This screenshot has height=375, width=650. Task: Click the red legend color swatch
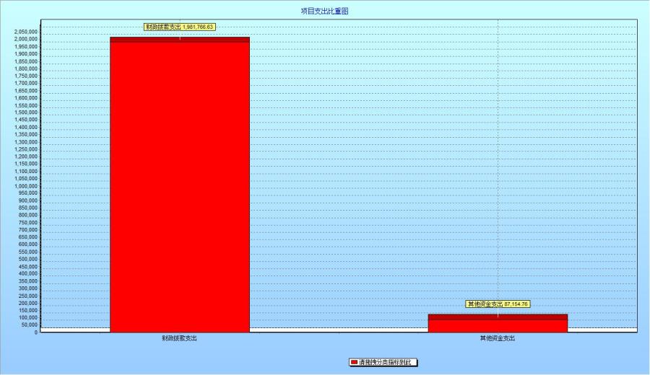(354, 362)
